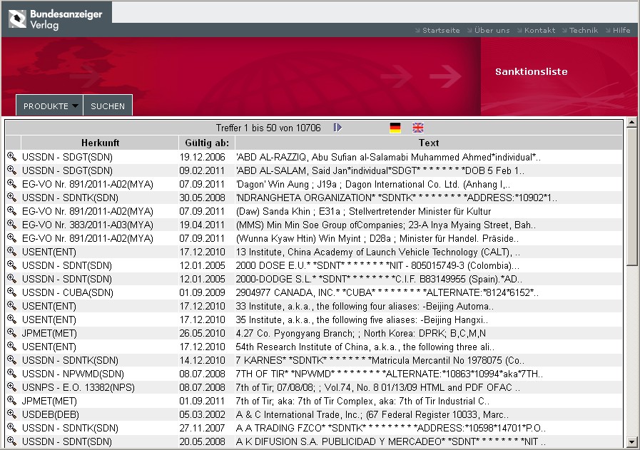
Task: Switch language to German flag
Action: 395,128
